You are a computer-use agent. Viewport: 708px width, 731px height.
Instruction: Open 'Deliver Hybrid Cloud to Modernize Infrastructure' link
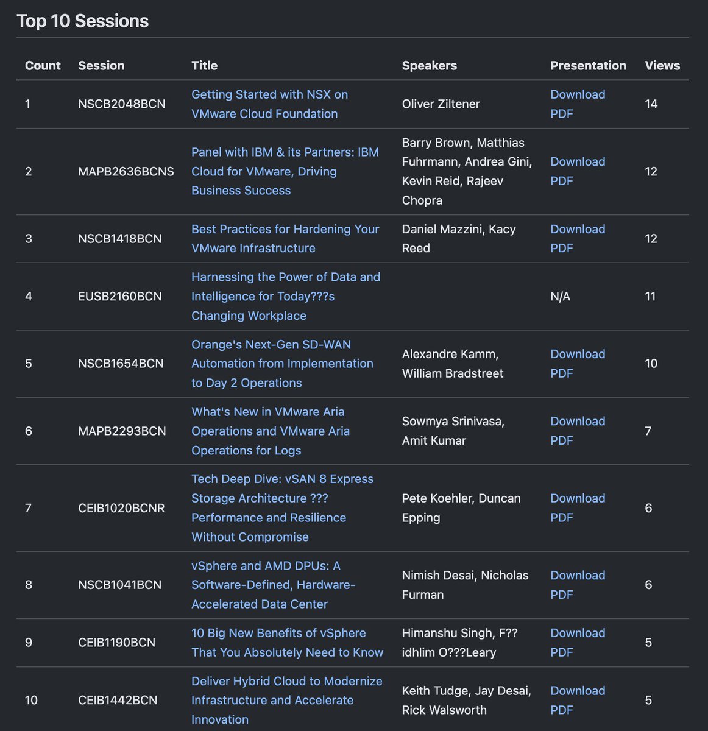(287, 701)
